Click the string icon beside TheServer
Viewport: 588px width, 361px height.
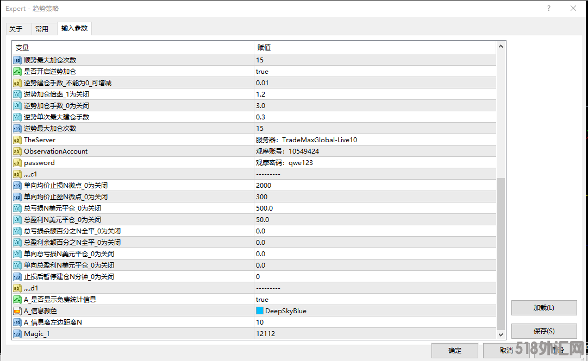tap(17, 140)
